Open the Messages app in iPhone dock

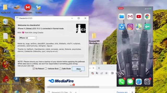(130, 82)
